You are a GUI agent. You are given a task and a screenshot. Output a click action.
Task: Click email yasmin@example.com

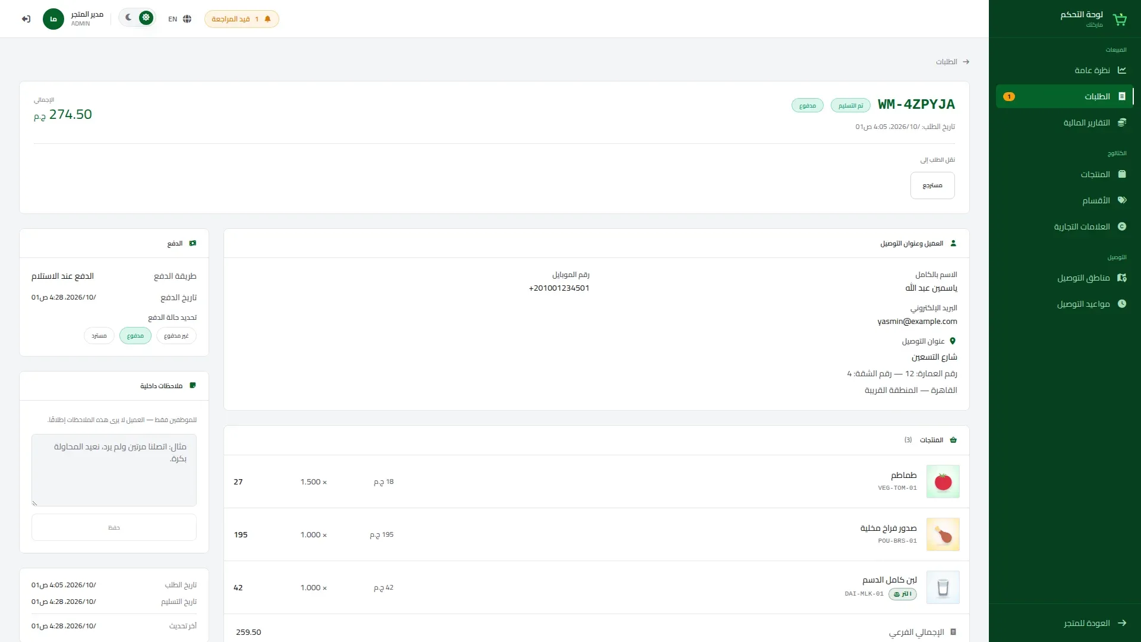(917, 322)
